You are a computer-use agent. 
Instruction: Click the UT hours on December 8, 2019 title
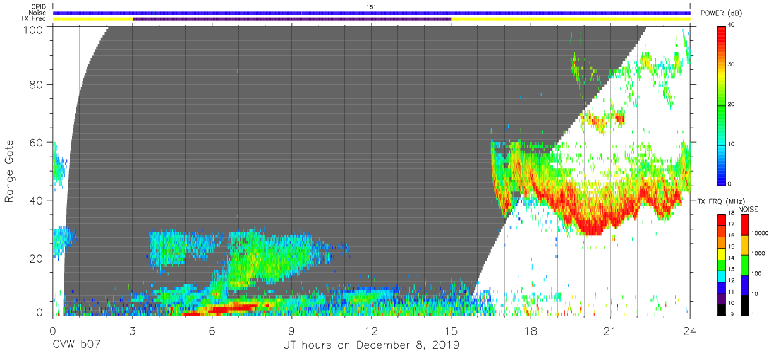click(371, 345)
